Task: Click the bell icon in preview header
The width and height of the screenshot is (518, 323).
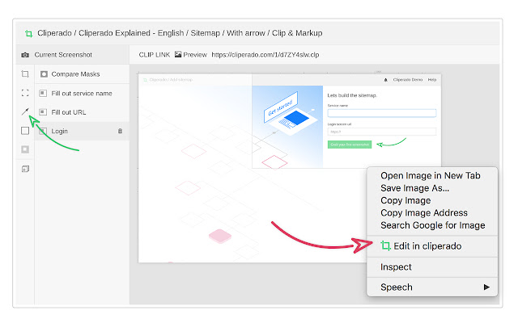Action: (385, 80)
